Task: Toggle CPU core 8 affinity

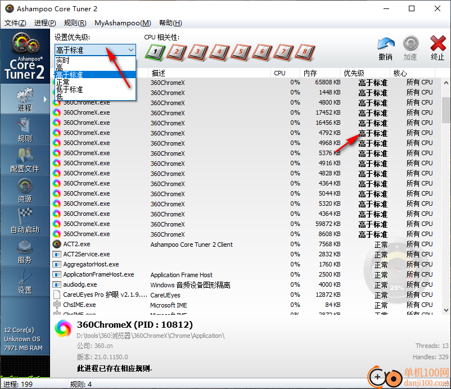Action: point(305,52)
